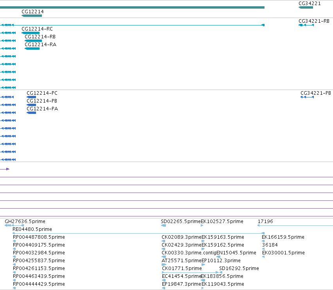The height and width of the screenshot is (290, 333).
Task: Click the purple right-pointing arrow feature
Action: click(x=5, y=169)
